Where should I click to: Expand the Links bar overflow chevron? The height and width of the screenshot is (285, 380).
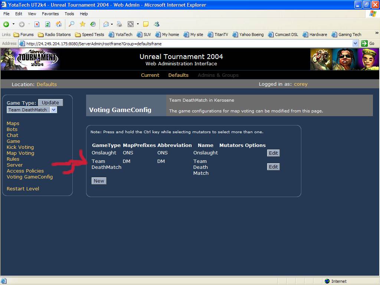click(x=377, y=33)
